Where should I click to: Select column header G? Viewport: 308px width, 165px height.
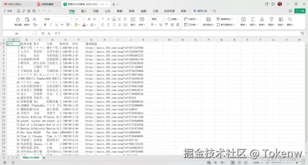click(92, 40)
